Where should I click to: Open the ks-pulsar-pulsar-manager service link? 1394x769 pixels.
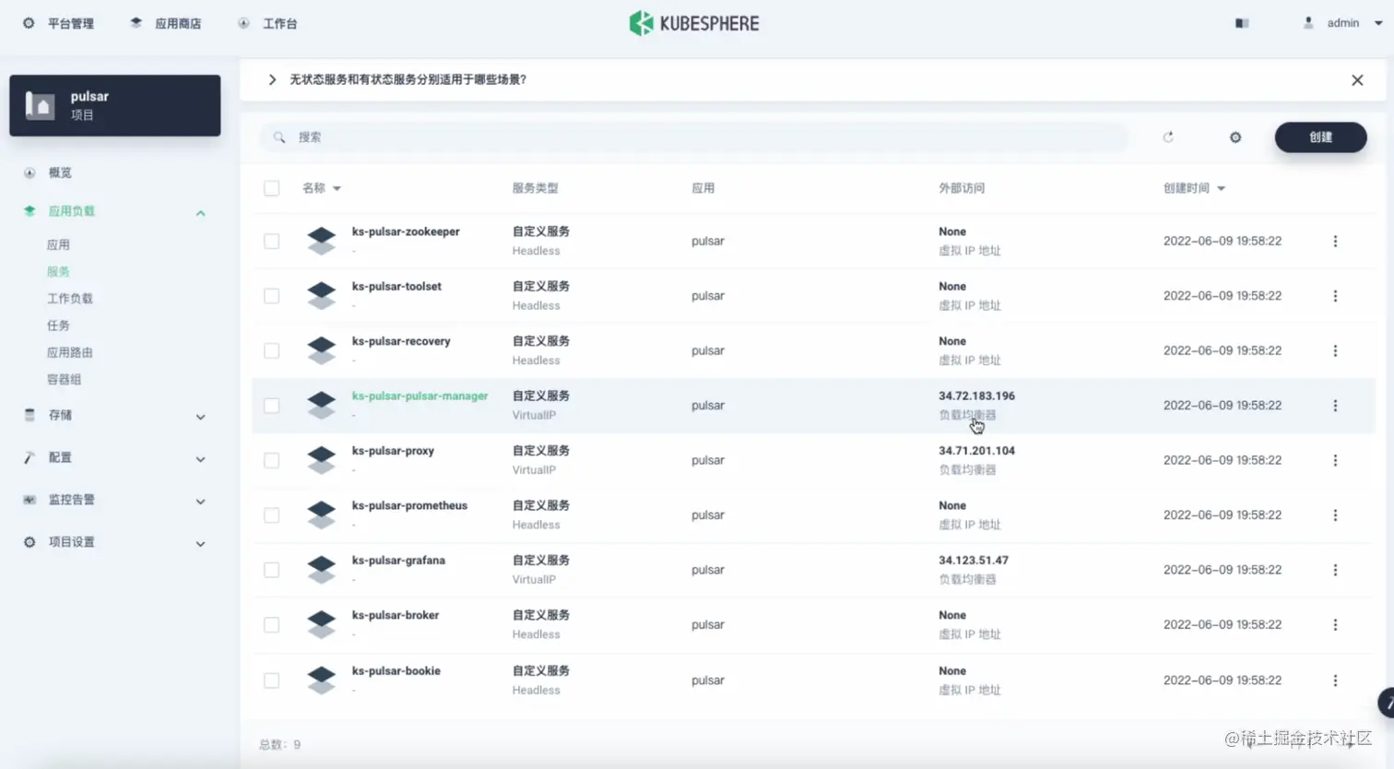(419, 396)
